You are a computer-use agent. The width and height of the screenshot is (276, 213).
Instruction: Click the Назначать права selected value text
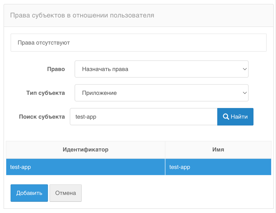pyautogui.click(x=105, y=69)
